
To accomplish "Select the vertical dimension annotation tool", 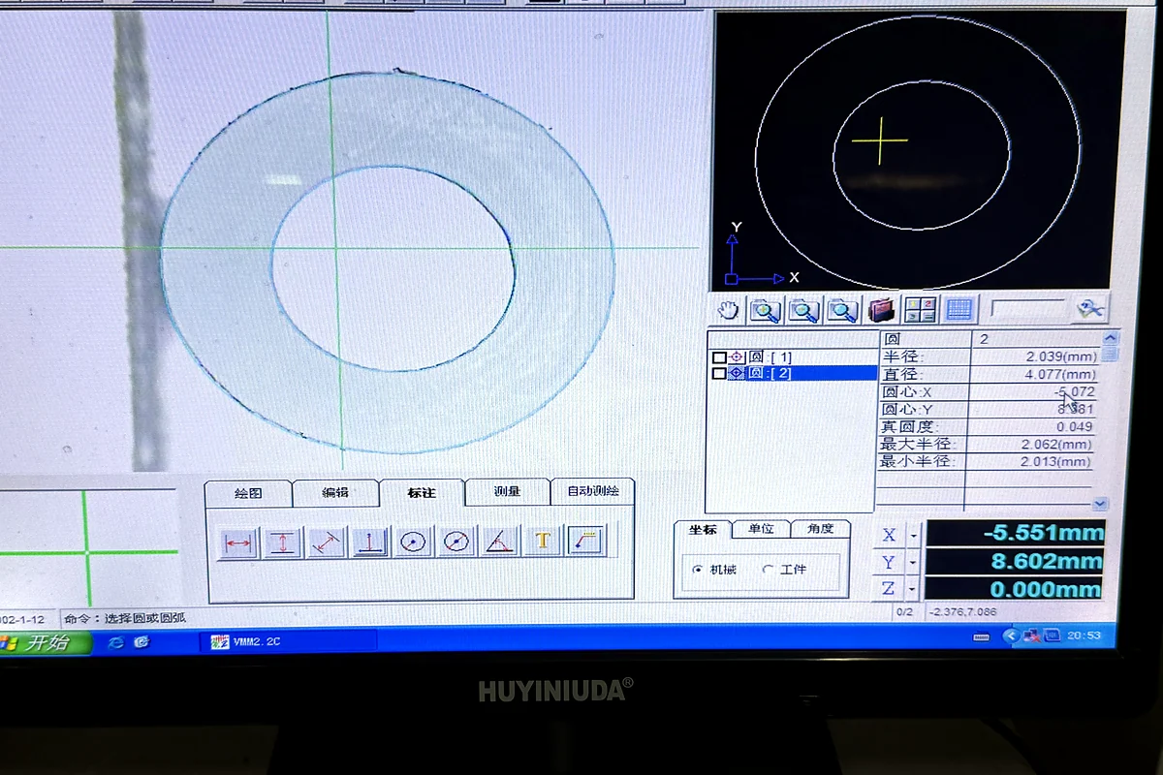I will 282,542.
